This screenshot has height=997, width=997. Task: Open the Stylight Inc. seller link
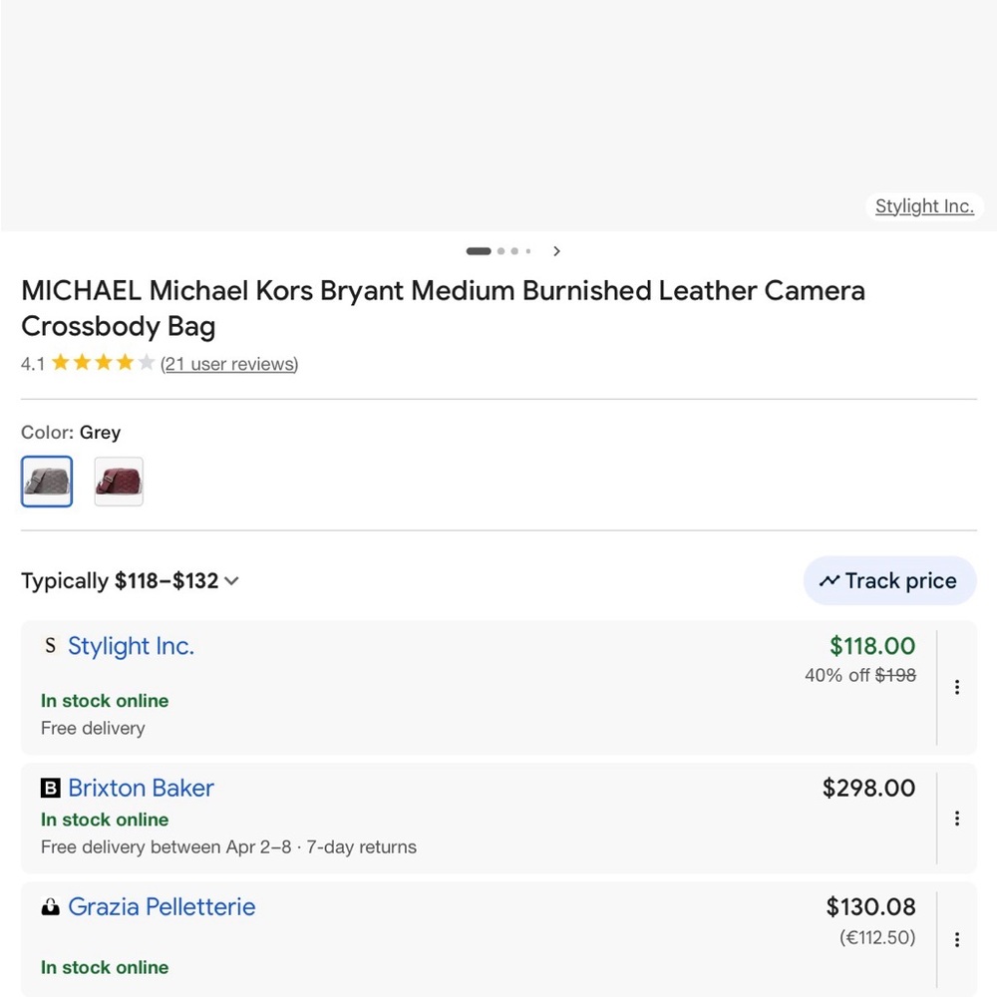[131, 646]
